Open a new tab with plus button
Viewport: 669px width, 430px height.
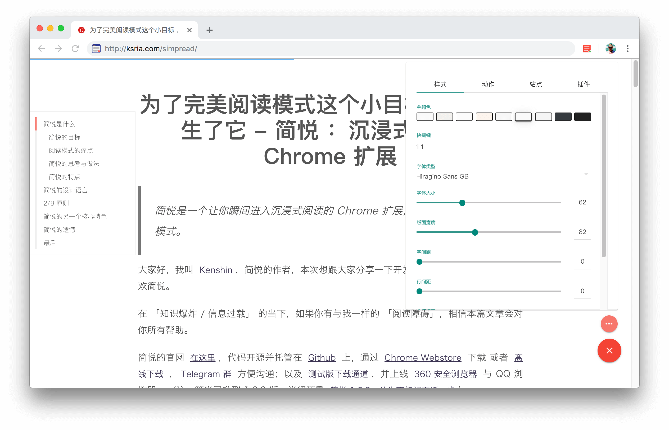[x=209, y=30]
